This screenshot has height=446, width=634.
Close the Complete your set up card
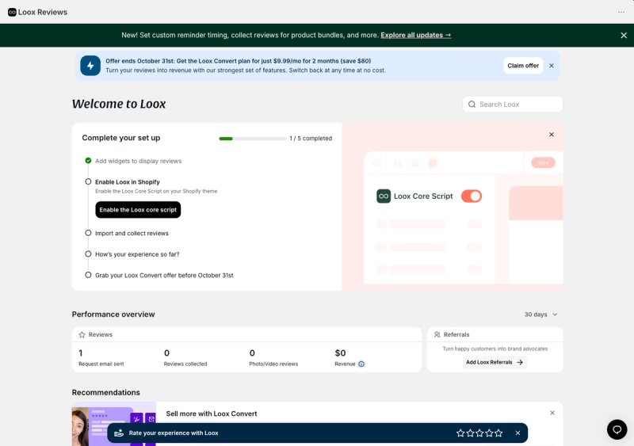(x=551, y=135)
